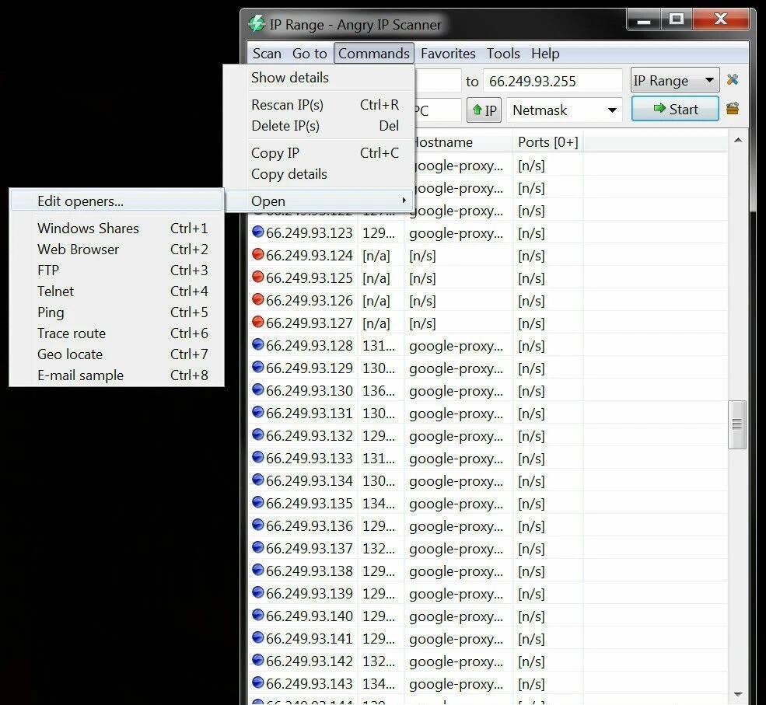Start the scan with Start button

(675, 109)
